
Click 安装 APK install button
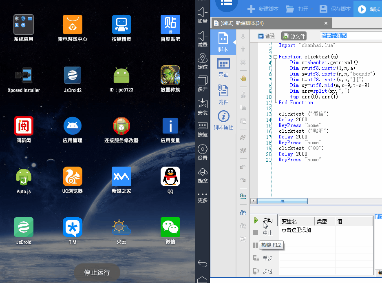(x=203, y=107)
